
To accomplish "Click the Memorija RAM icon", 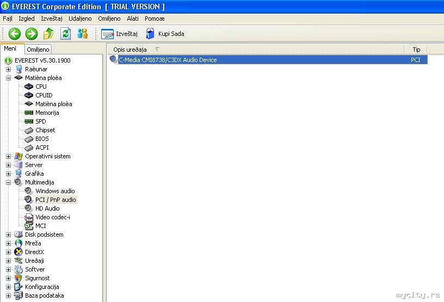I will pos(29,113).
